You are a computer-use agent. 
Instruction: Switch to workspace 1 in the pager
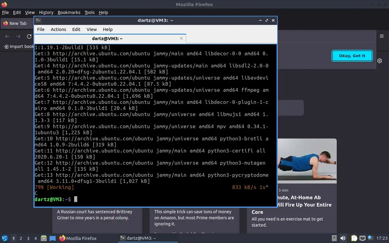[13, 238]
